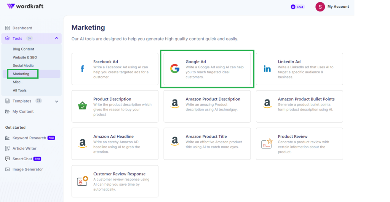Click the LinkedIn logo icon

point(267,69)
